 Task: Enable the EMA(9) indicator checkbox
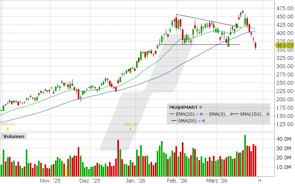(x=227, y=114)
